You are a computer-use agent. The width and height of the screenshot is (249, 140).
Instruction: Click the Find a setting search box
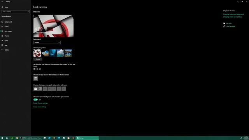[x=16, y=12]
